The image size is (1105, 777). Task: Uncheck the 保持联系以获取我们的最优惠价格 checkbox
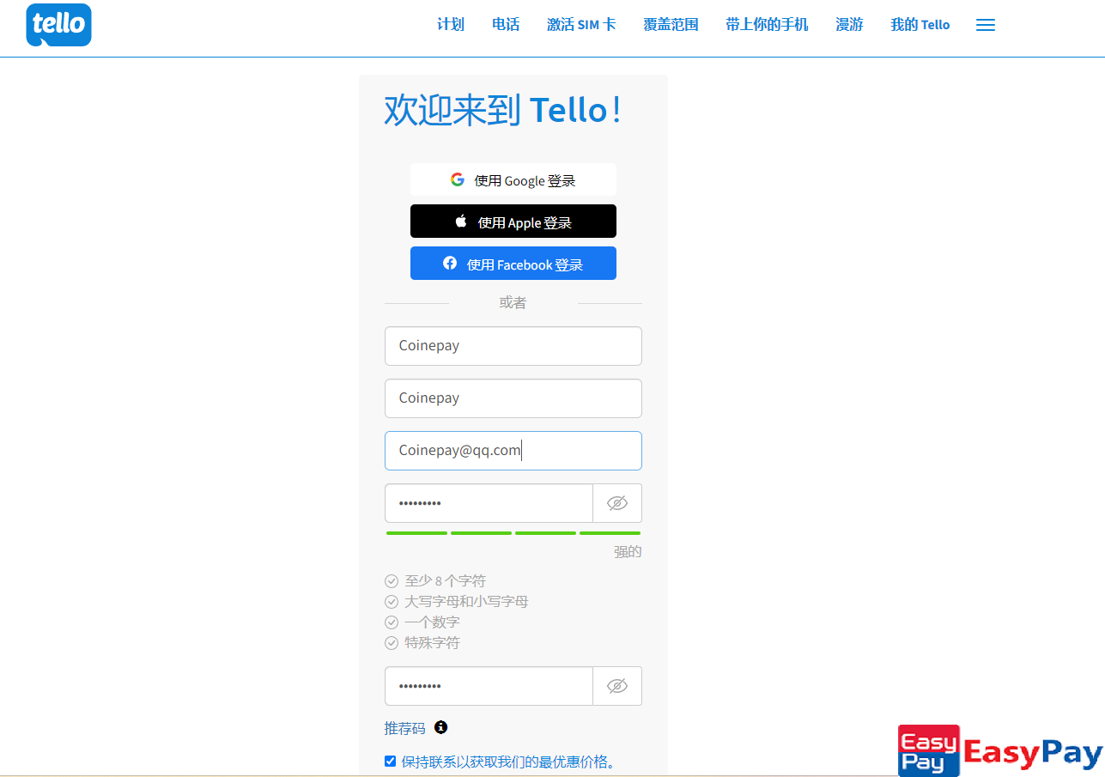click(391, 761)
